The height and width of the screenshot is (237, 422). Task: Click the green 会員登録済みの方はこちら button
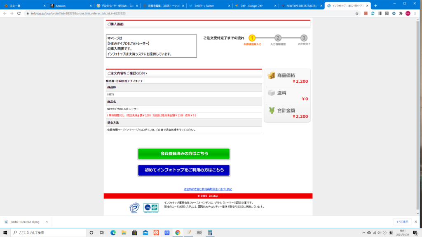[184, 154]
